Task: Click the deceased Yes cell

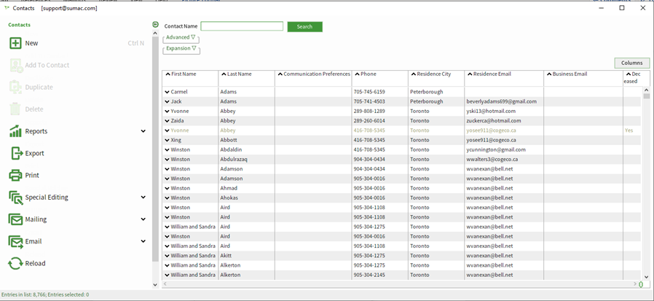Action: (629, 130)
